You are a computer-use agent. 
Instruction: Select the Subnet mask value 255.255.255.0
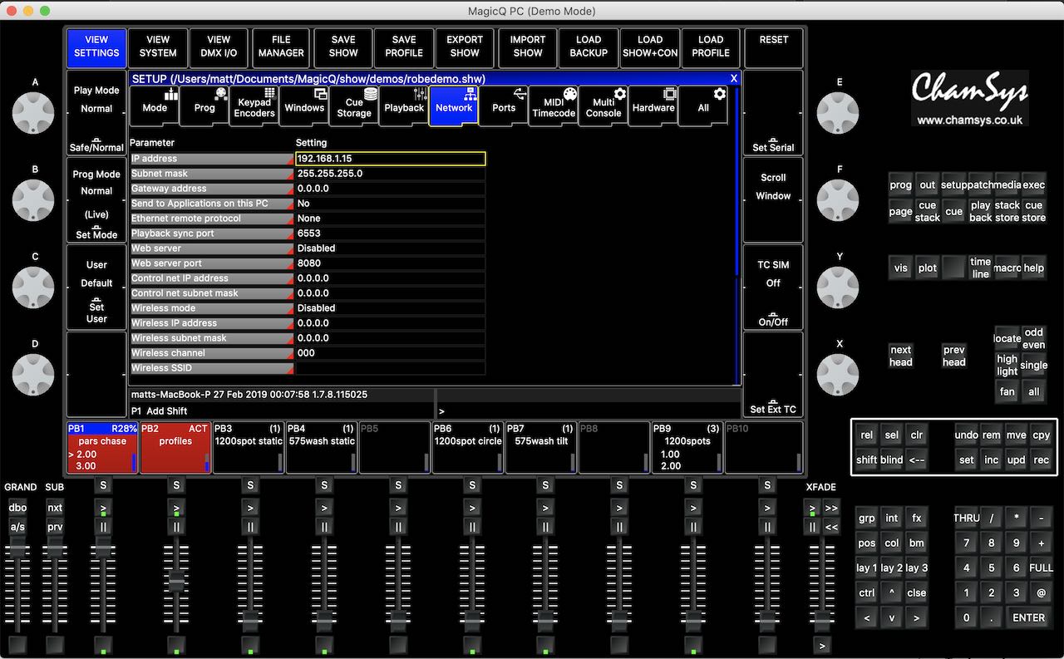click(x=391, y=174)
